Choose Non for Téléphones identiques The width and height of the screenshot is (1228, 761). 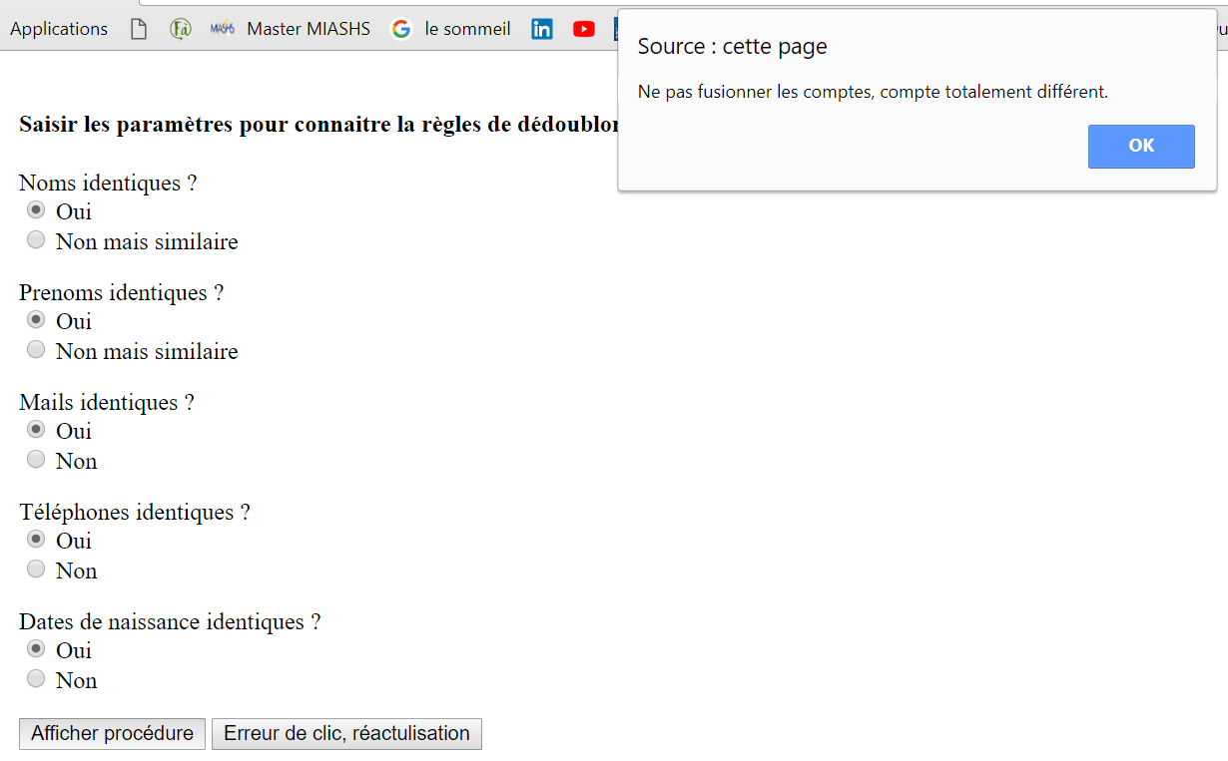[36, 569]
